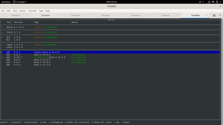This screenshot has width=223, height=125.
Task: Close the second Terminal tab
Action: point(57,15)
